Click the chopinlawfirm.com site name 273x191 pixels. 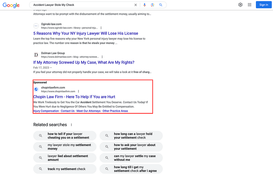[x=53, y=88]
